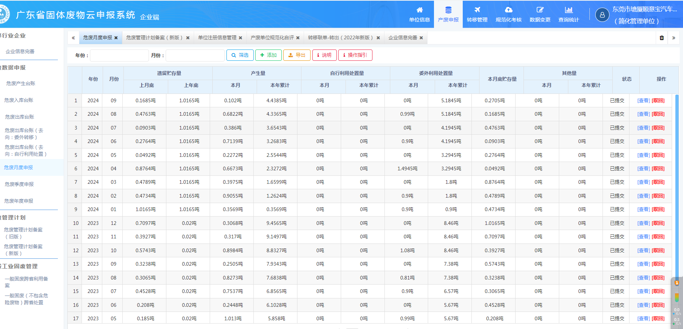Click [查看] for 2023 month 12 row
This screenshot has width=683, height=329.
(x=643, y=223)
